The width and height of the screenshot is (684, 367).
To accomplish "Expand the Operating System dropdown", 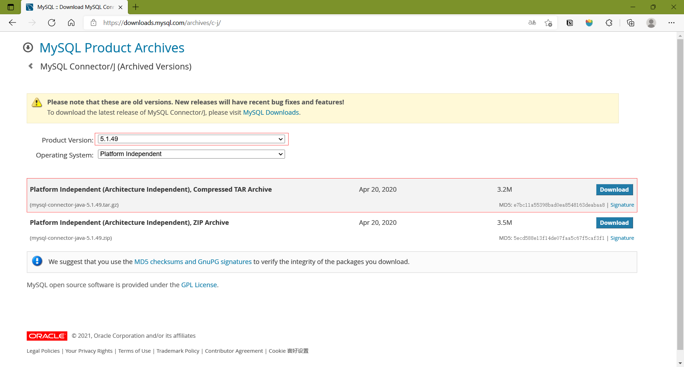I will pos(191,154).
